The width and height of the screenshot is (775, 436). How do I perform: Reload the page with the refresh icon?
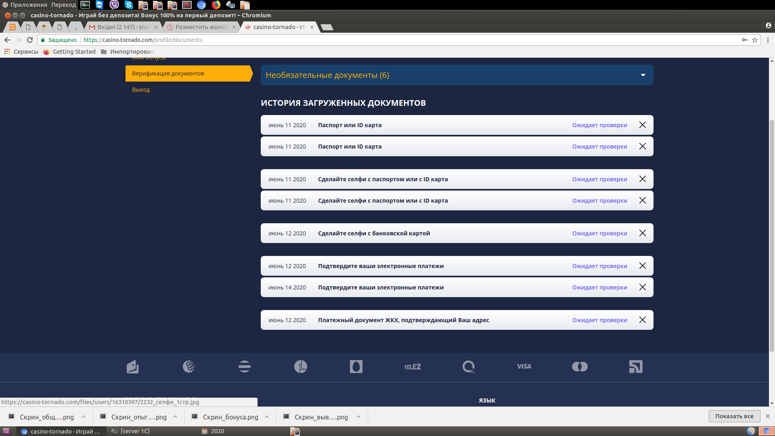[x=30, y=40]
